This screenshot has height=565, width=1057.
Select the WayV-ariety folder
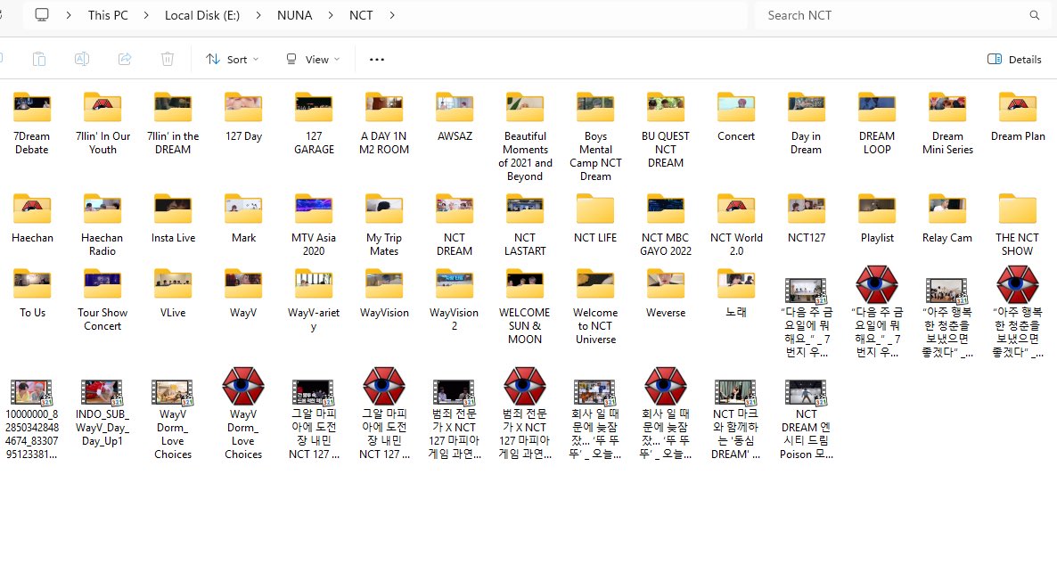[x=314, y=300]
